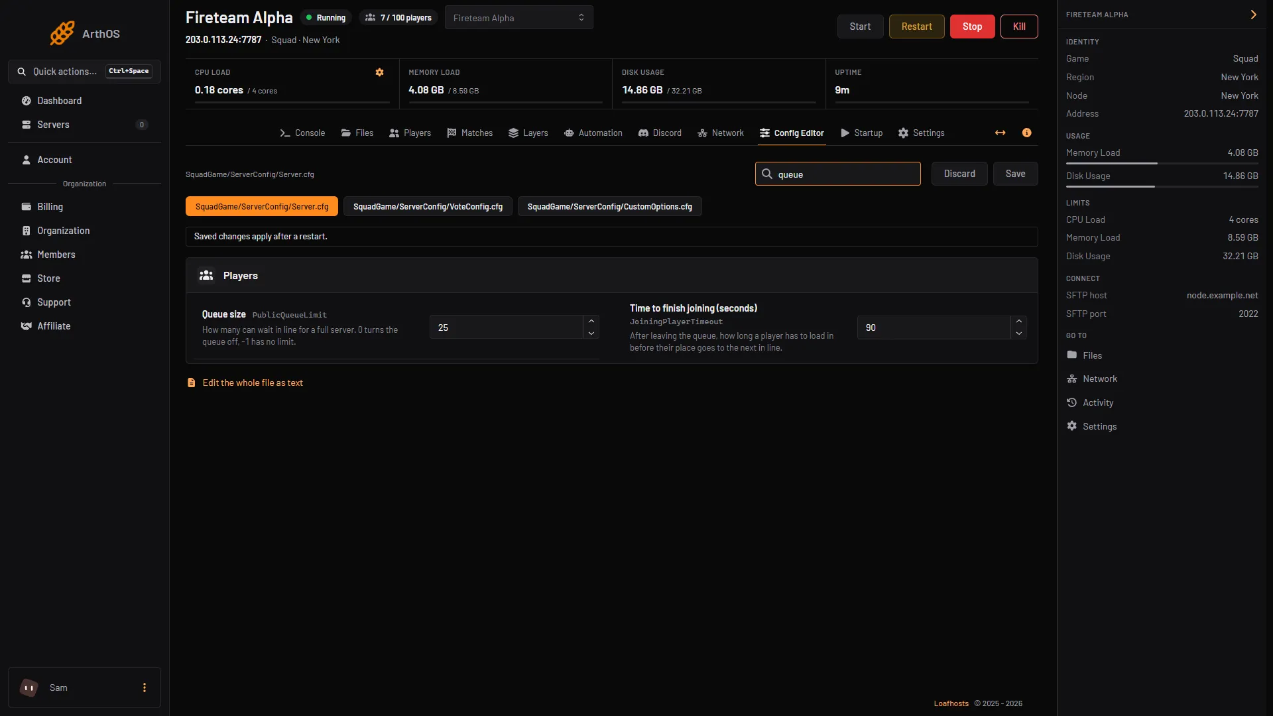Discard the config changes
Screen dimensions: 1273x716
pos(959,174)
